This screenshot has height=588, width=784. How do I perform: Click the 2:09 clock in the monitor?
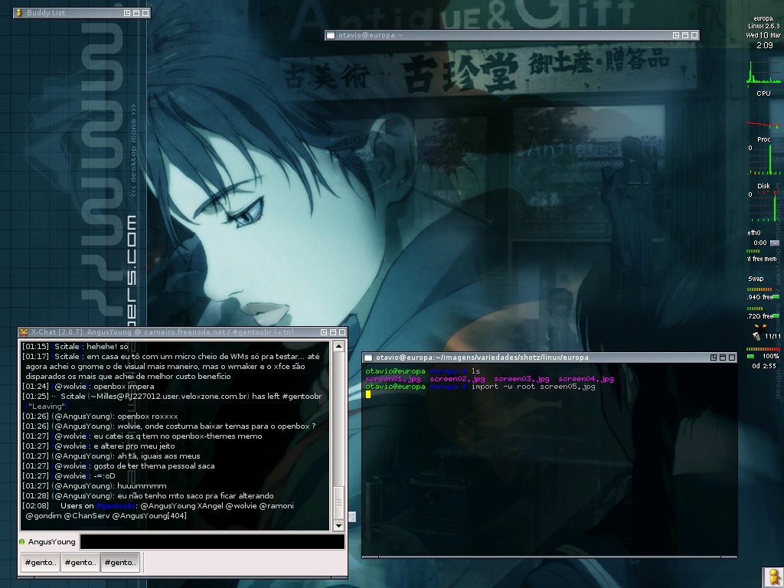click(765, 45)
